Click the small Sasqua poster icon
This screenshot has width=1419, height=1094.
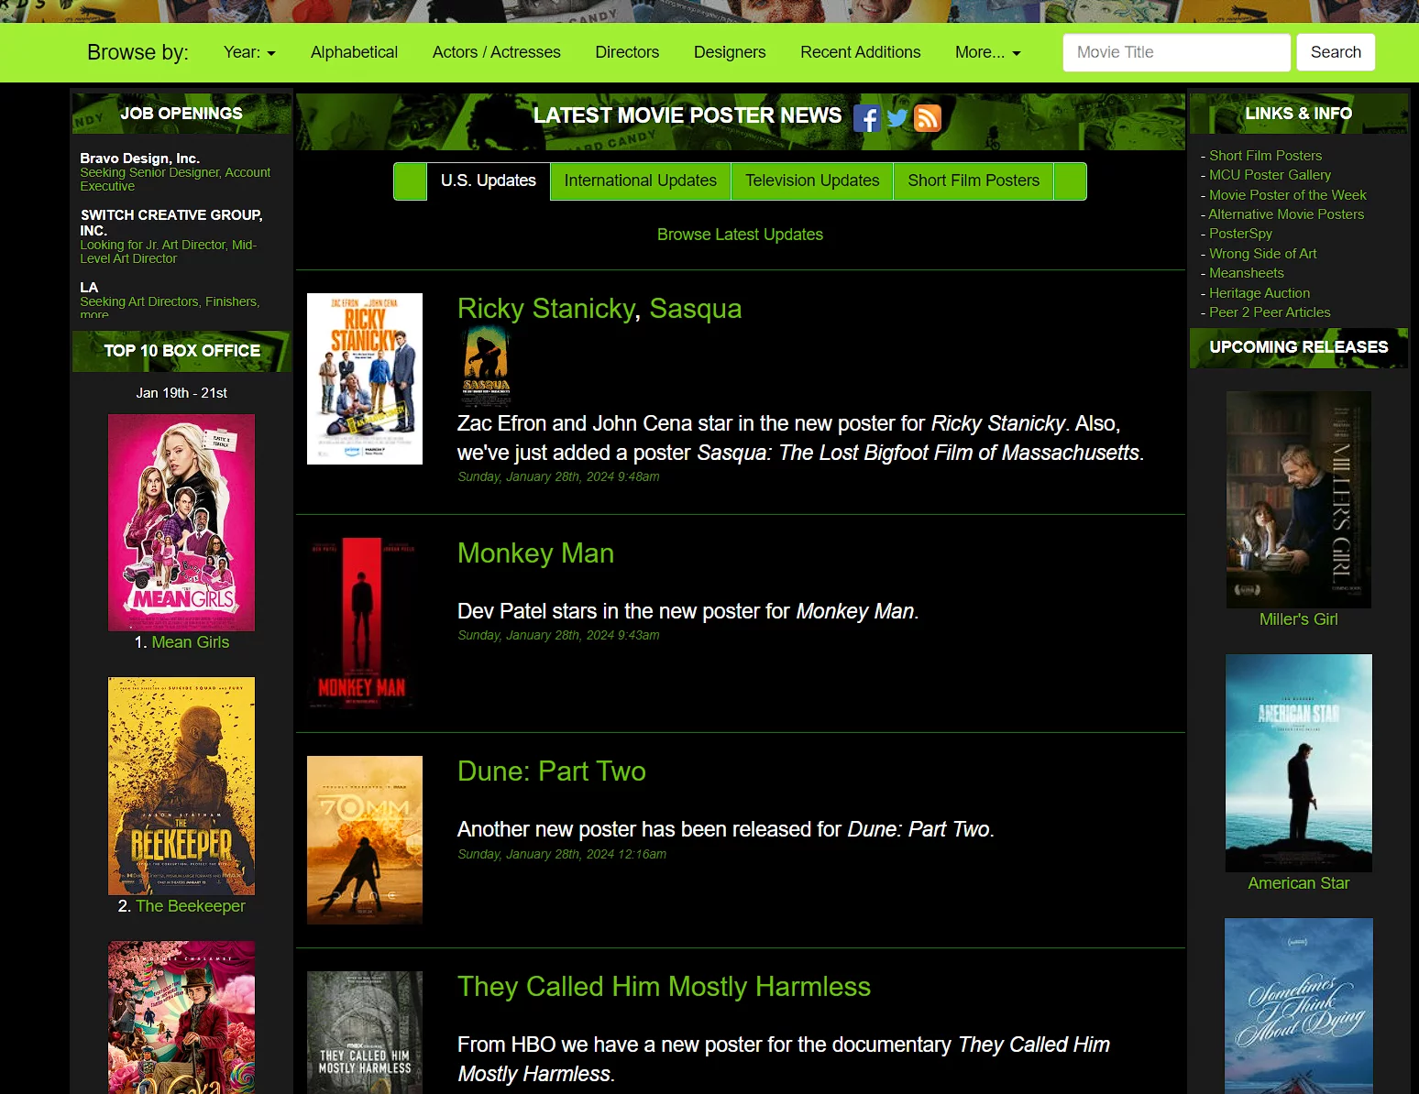486,364
